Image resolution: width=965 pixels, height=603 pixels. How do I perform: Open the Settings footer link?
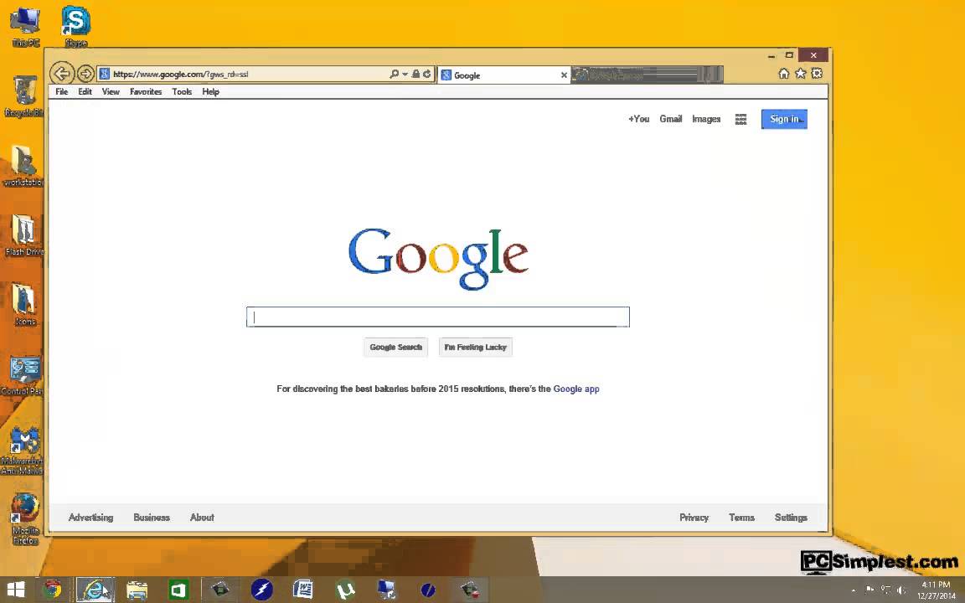pyautogui.click(x=791, y=518)
